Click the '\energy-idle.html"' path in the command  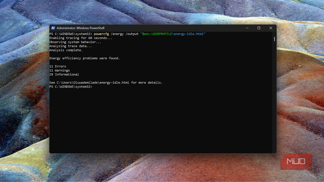(x=189, y=34)
